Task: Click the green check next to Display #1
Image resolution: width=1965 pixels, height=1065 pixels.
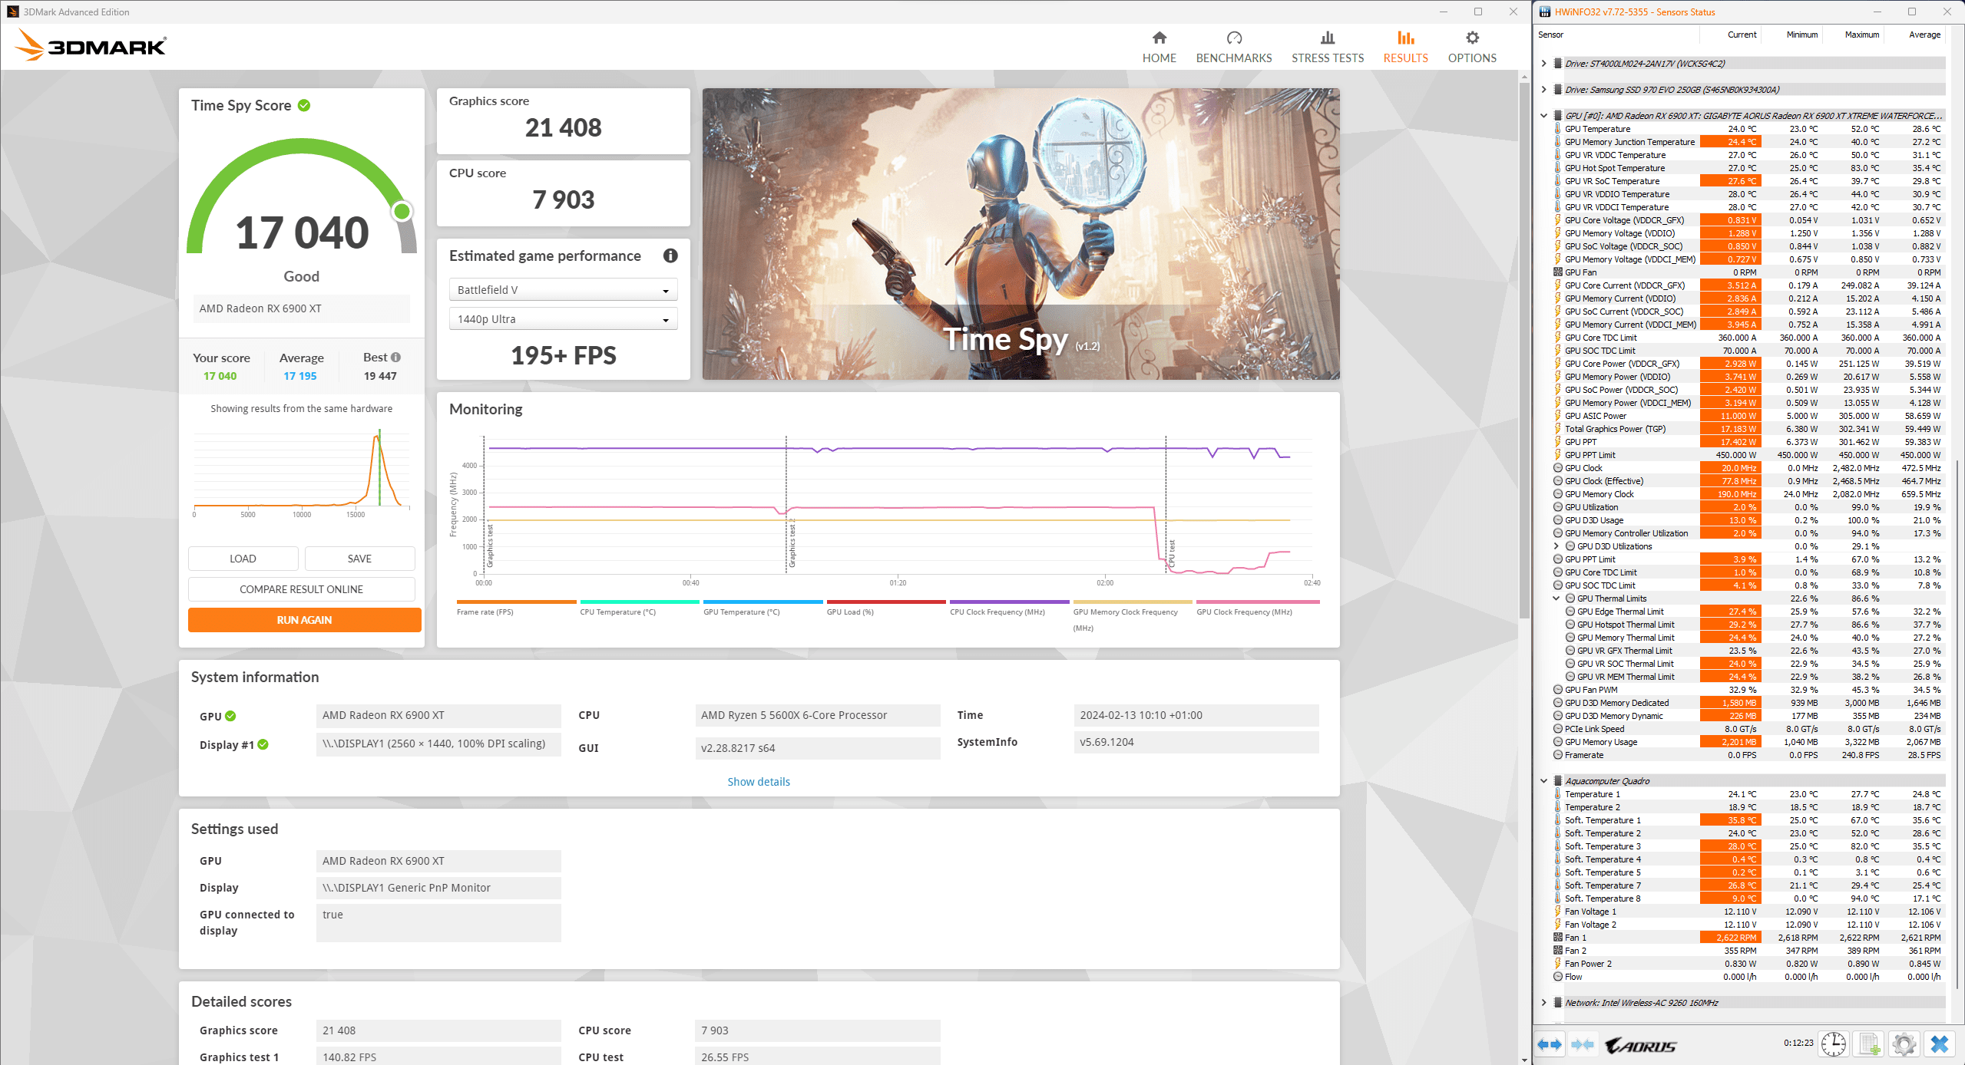Action: [x=263, y=745]
